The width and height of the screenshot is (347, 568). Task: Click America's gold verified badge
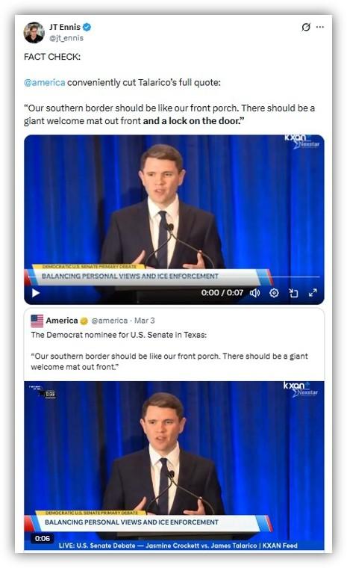84,321
